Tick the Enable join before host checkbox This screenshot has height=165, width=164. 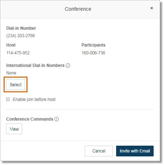(8, 99)
